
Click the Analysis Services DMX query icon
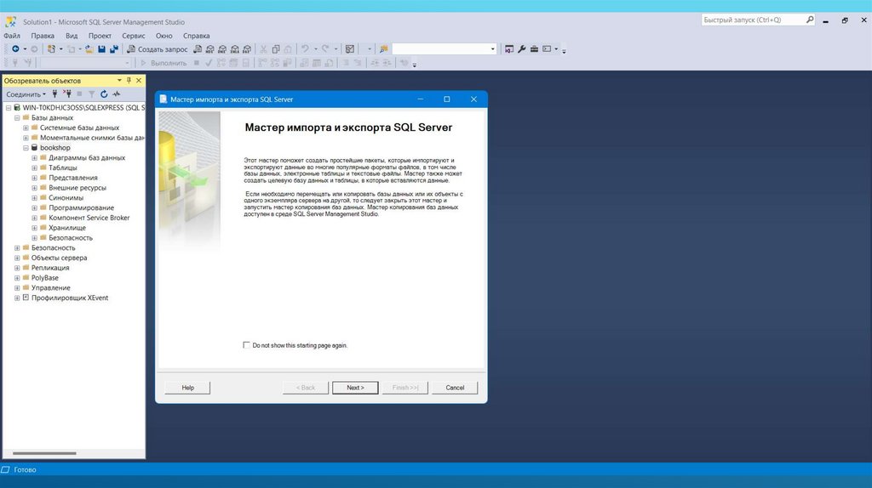pyautogui.click(x=222, y=48)
